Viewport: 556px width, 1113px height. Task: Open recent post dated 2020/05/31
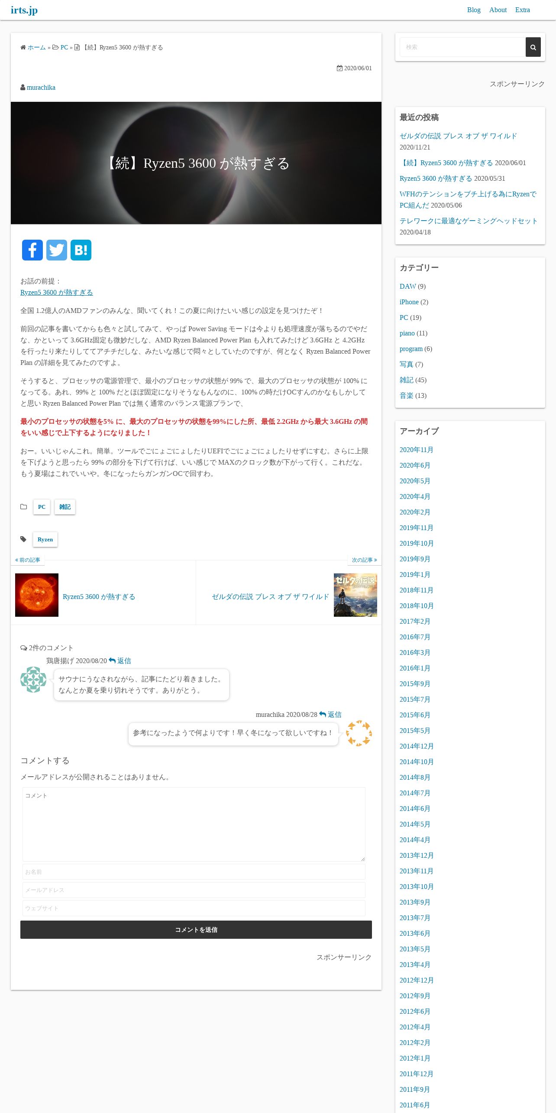(436, 179)
